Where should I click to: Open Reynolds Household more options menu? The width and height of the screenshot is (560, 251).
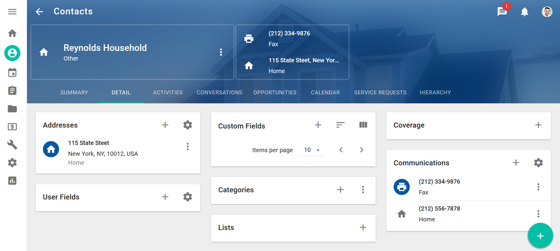[221, 52]
